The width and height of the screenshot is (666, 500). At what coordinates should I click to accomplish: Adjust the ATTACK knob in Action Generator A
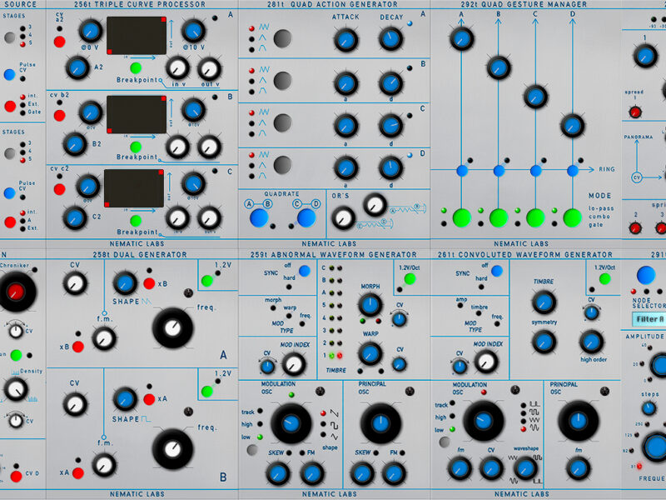[x=345, y=38]
